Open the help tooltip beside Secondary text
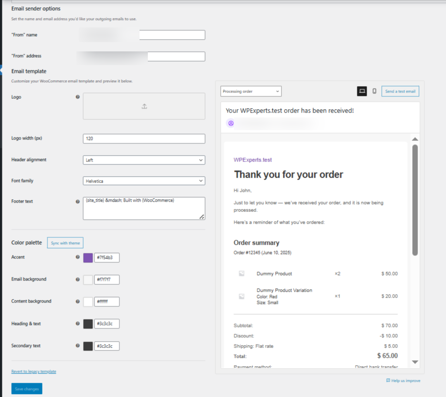The height and width of the screenshot is (397, 446). (x=78, y=346)
